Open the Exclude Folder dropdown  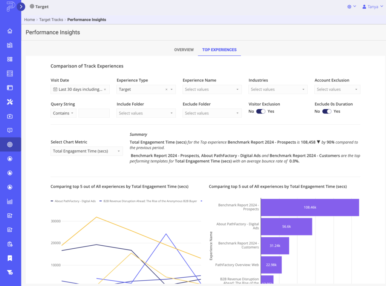(212, 113)
